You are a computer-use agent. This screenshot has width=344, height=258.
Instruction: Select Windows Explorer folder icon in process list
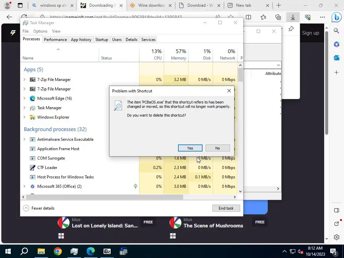coord(33,117)
